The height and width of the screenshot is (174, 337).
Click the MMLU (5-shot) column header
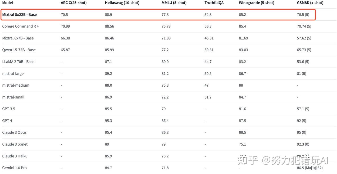click(x=174, y=3)
